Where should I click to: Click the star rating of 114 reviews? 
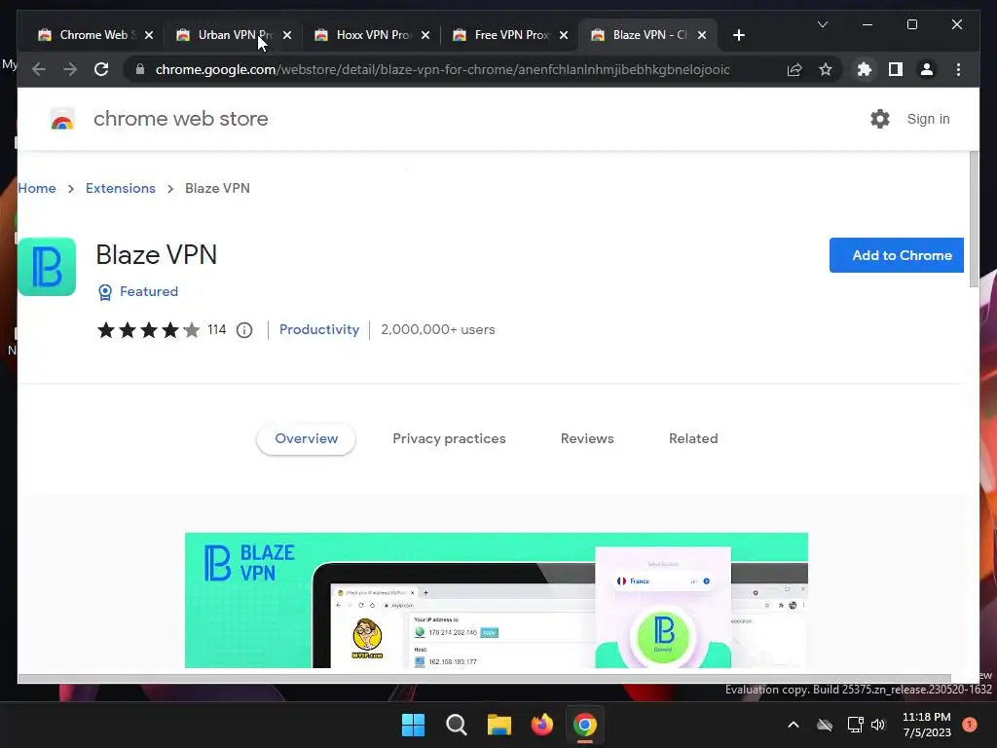[148, 330]
